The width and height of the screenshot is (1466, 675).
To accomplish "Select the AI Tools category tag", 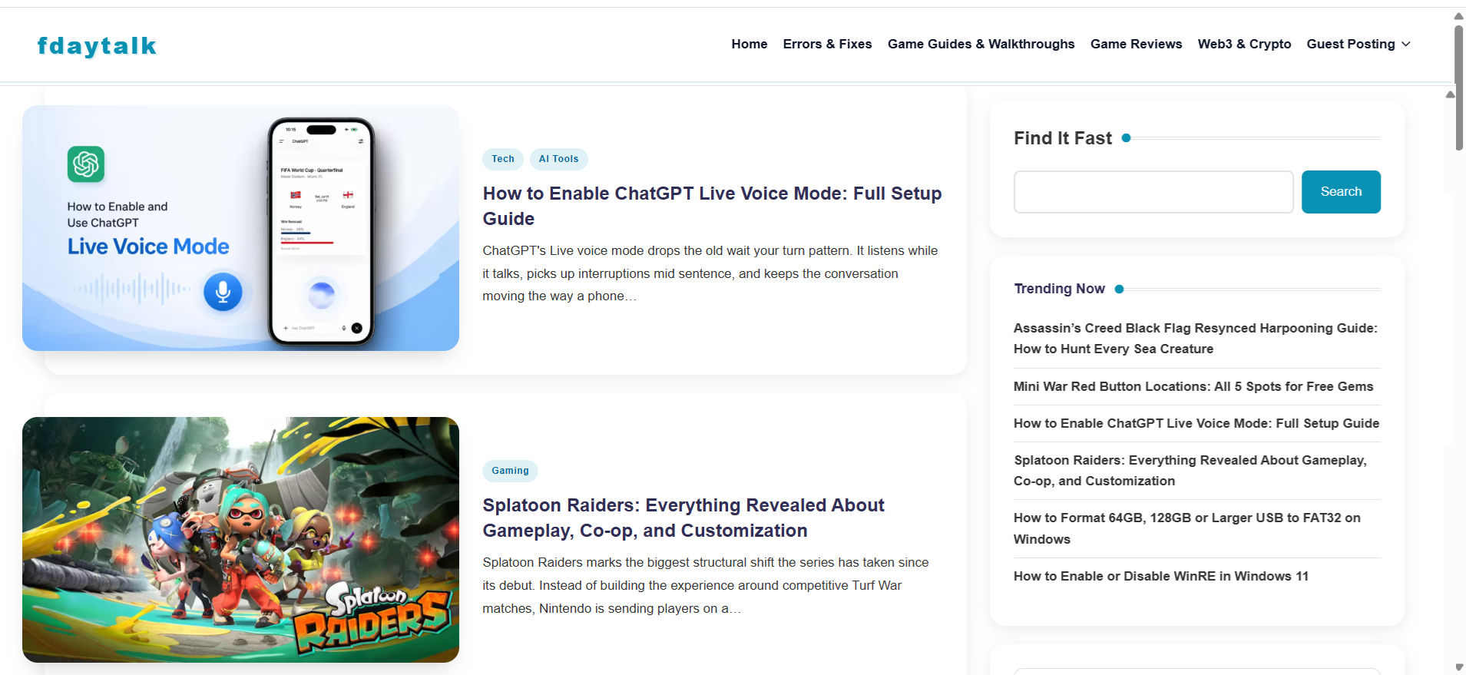I will pyautogui.click(x=558, y=159).
